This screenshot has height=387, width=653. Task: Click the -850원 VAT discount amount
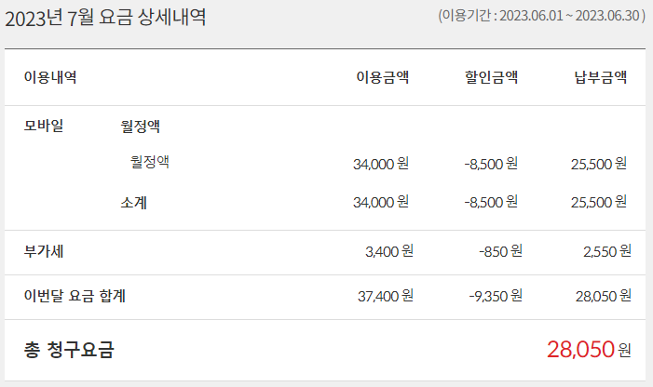[x=498, y=250]
